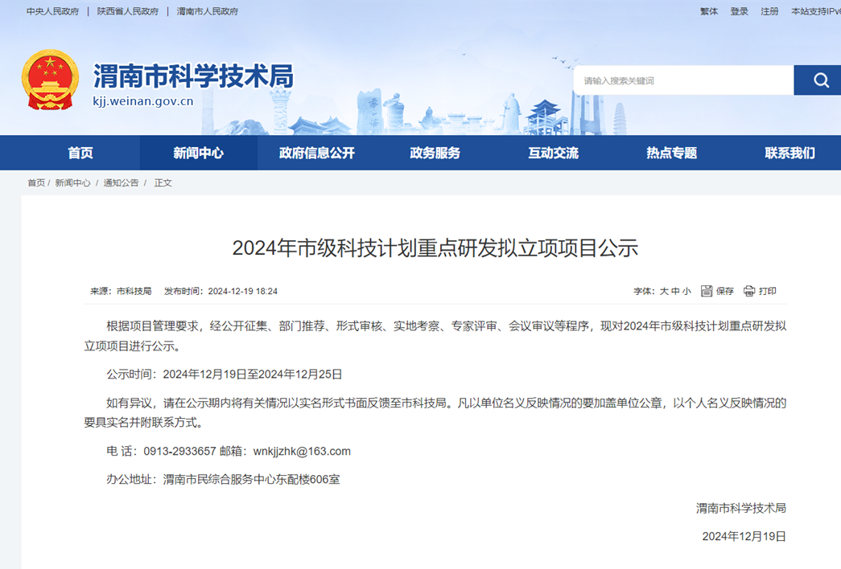The image size is (841, 569).
Task: Open 热点专题 navigation item
Action: coord(671,153)
